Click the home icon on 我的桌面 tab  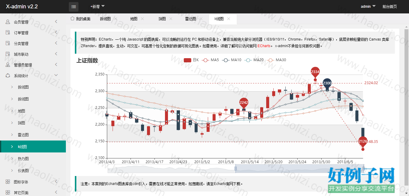[x=72, y=18]
